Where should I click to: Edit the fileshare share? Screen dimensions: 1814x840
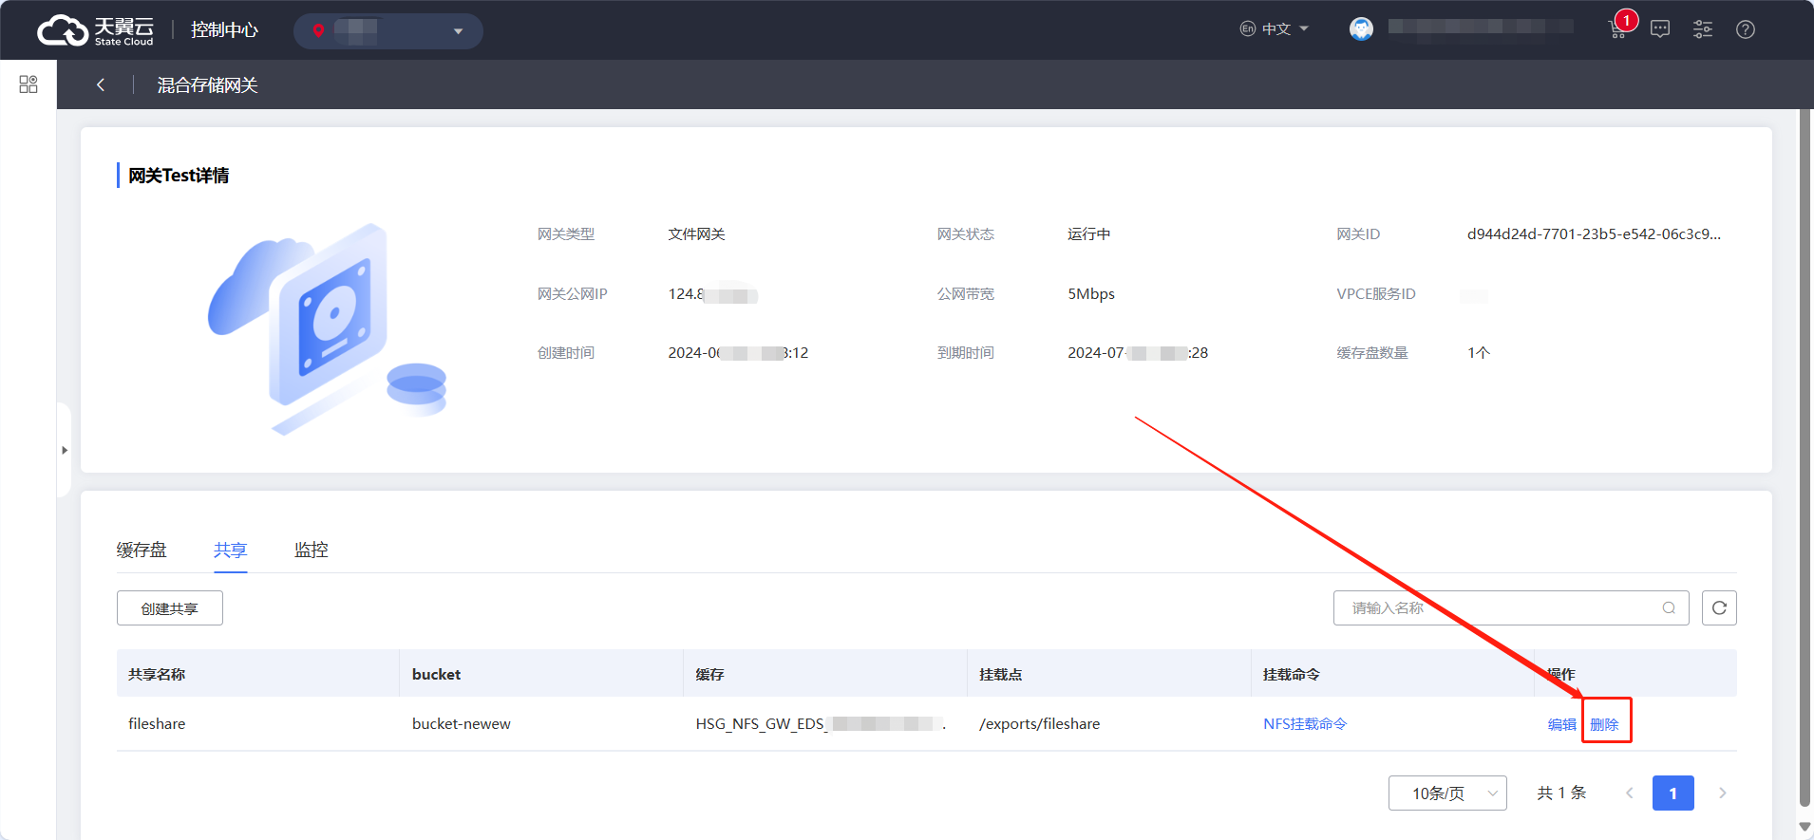(x=1561, y=724)
